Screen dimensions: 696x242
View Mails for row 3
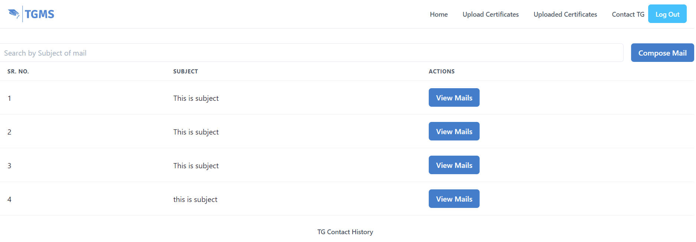(454, 165)
